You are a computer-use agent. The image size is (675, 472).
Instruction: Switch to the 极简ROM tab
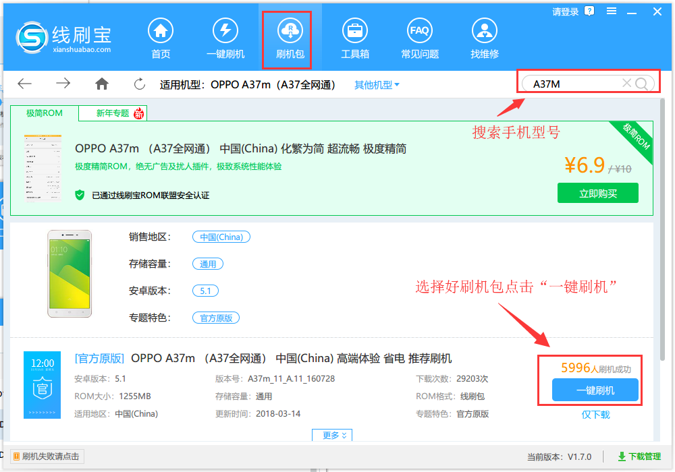[x=45, y=113]
